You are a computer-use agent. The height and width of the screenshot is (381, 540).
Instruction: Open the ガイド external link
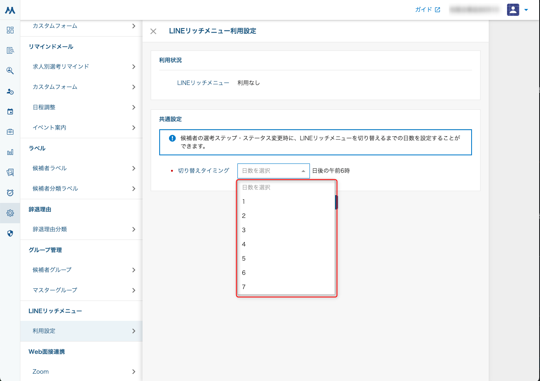coord(427,10)
